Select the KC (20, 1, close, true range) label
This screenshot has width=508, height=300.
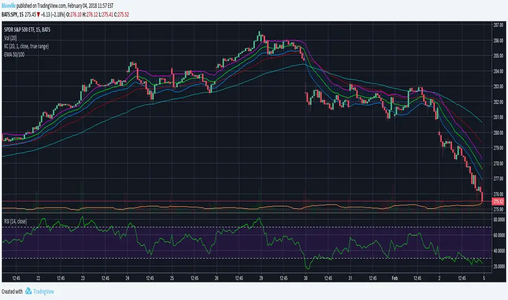click(27, 46)
